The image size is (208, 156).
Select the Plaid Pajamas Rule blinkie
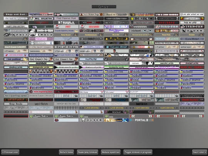[66, 18]
